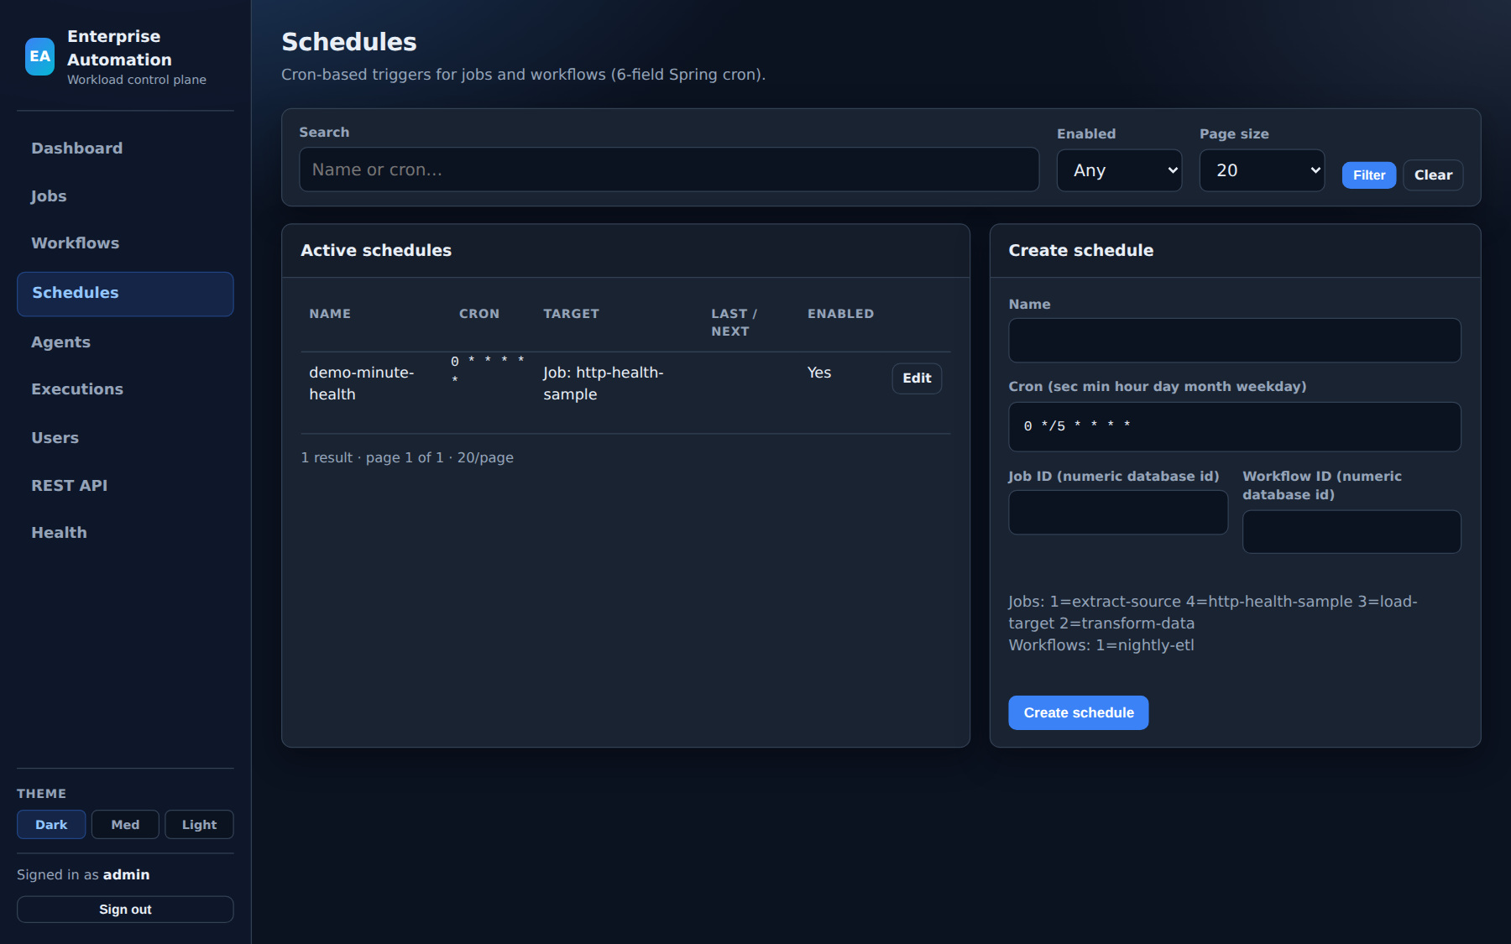Click the Create schedule button

(1078, 712)
